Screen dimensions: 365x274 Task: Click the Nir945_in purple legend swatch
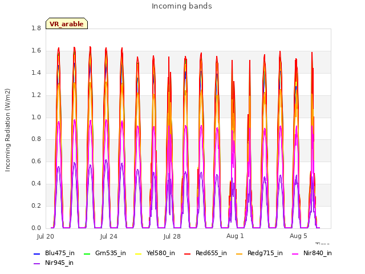tap(37, 264)
